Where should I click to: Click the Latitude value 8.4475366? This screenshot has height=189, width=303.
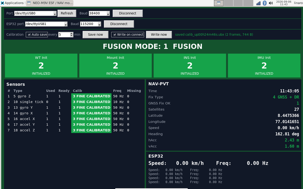click(x=288, y=116)
